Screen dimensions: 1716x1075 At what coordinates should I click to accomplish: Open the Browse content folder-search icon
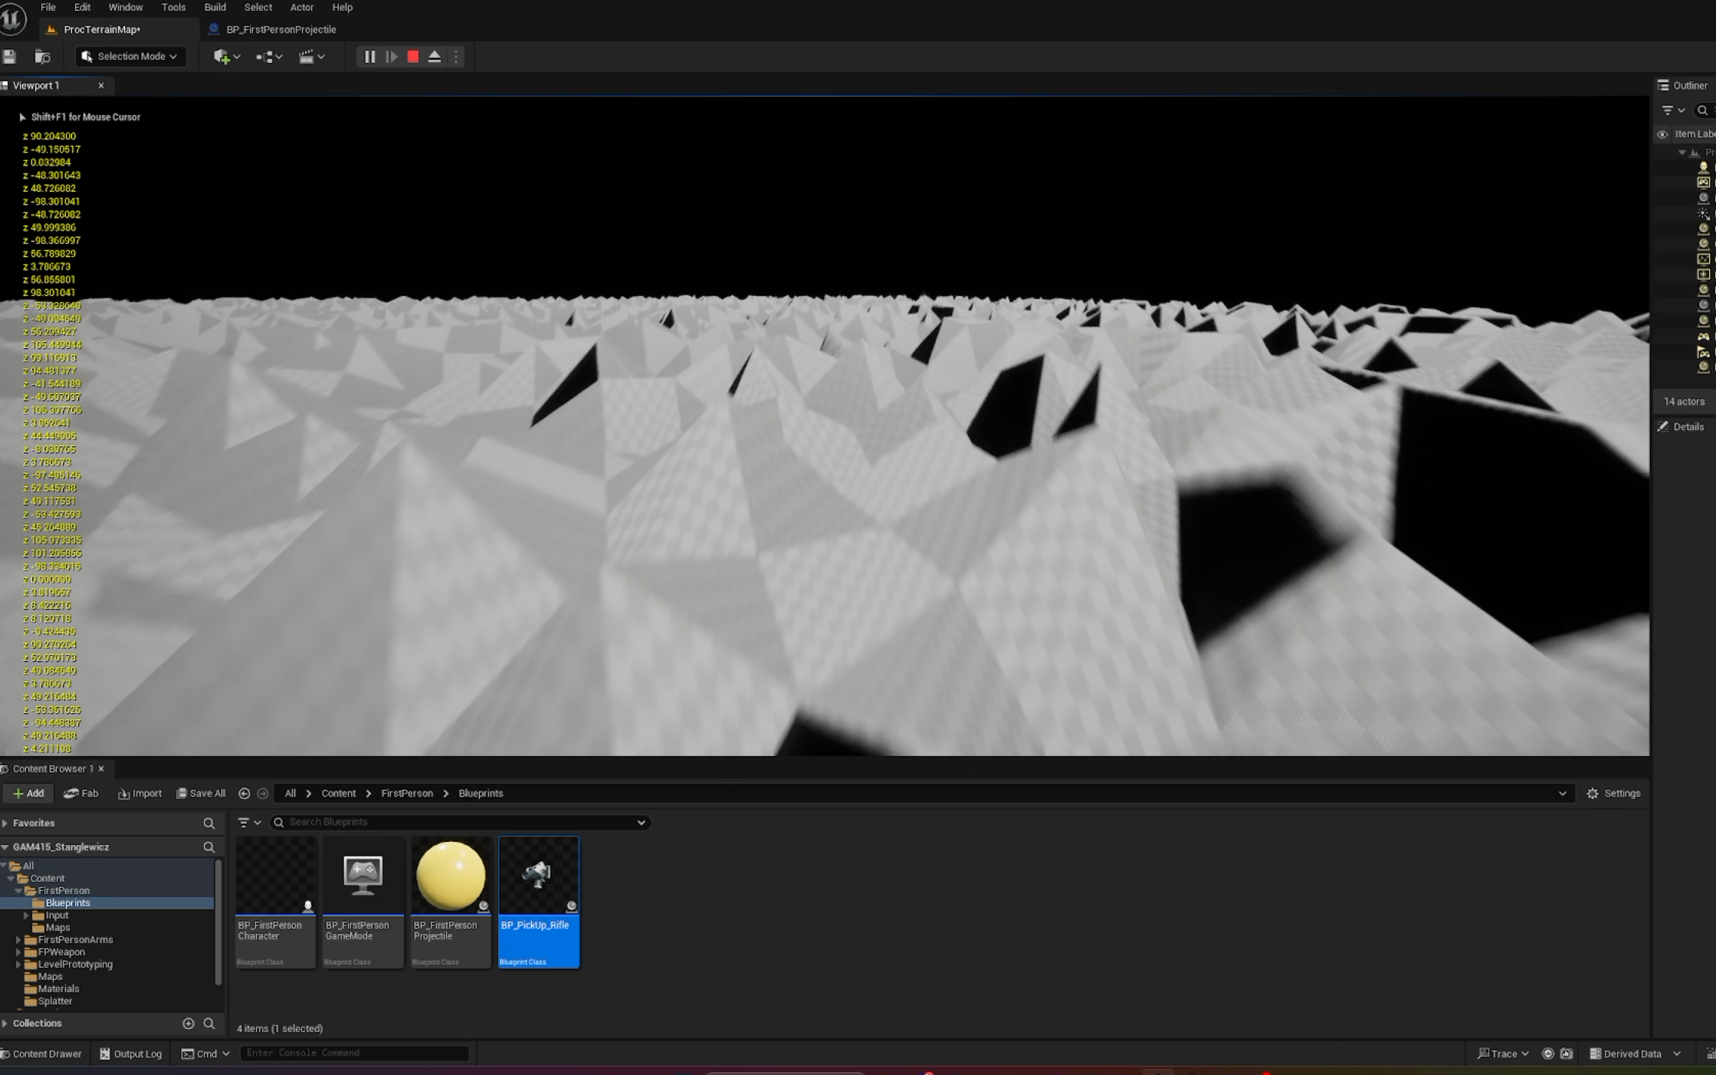click(x=42, y=57)
